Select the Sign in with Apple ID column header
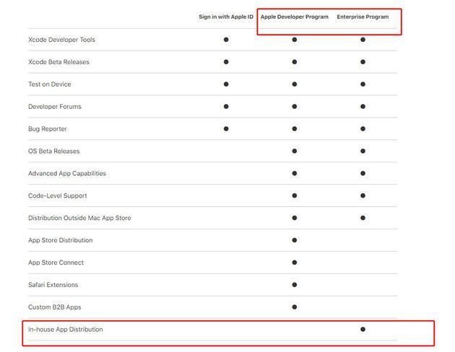Screen dimensions: 455x352 pos(226,17)
